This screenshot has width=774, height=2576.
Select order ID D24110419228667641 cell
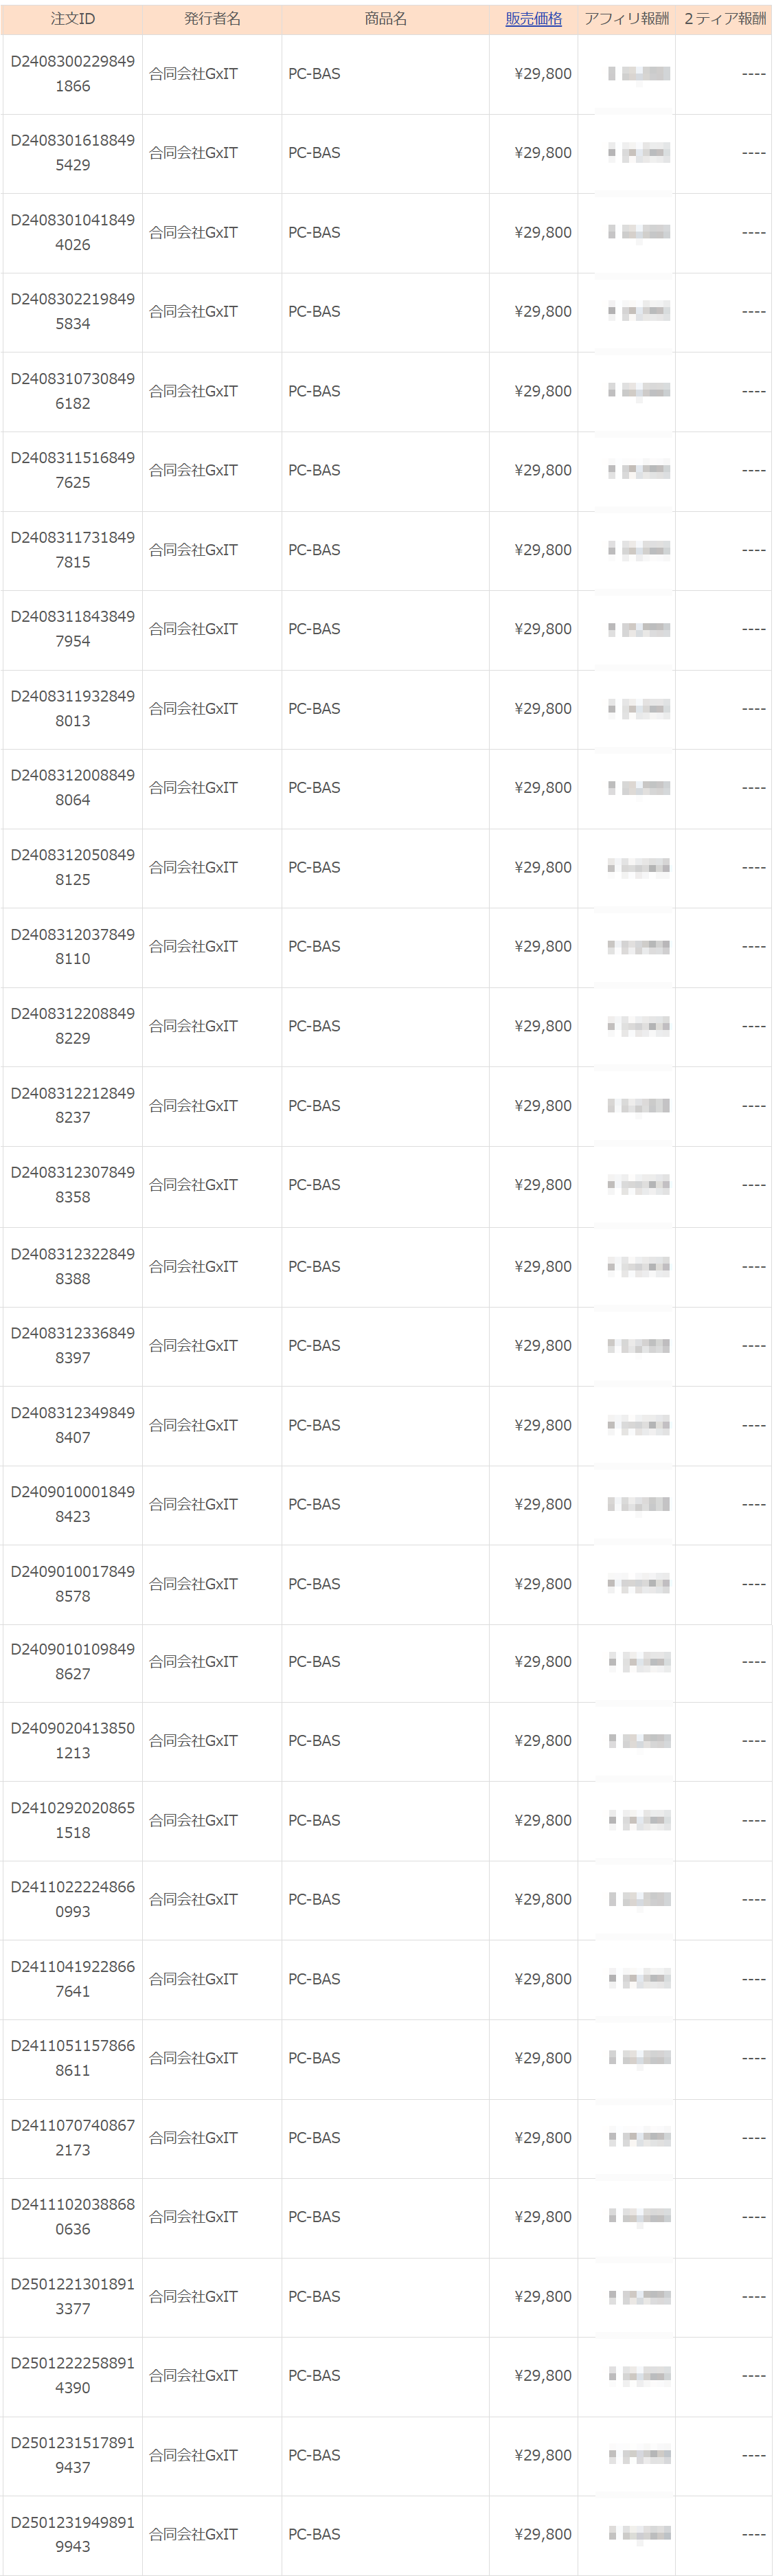72,1978
